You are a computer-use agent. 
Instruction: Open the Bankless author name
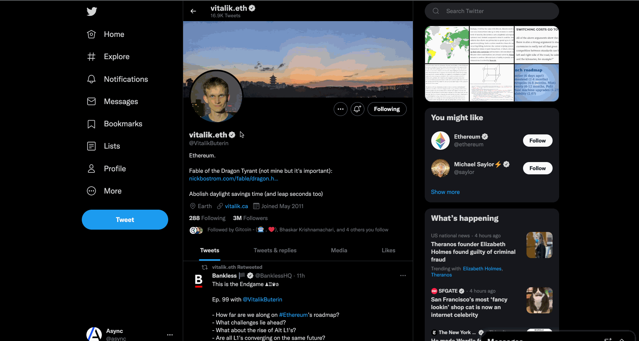[x=224, y=276]
